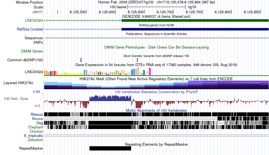Select the X_tropicalis alignment row label
269x155 pixels.
click(33, 136)
